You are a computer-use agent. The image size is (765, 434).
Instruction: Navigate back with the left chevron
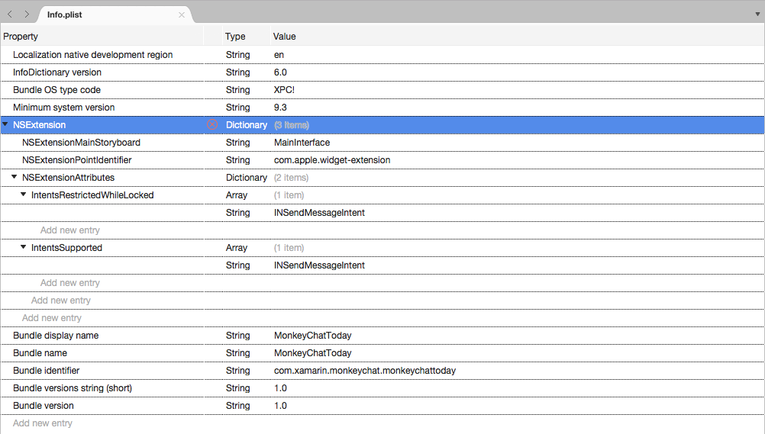10,14
